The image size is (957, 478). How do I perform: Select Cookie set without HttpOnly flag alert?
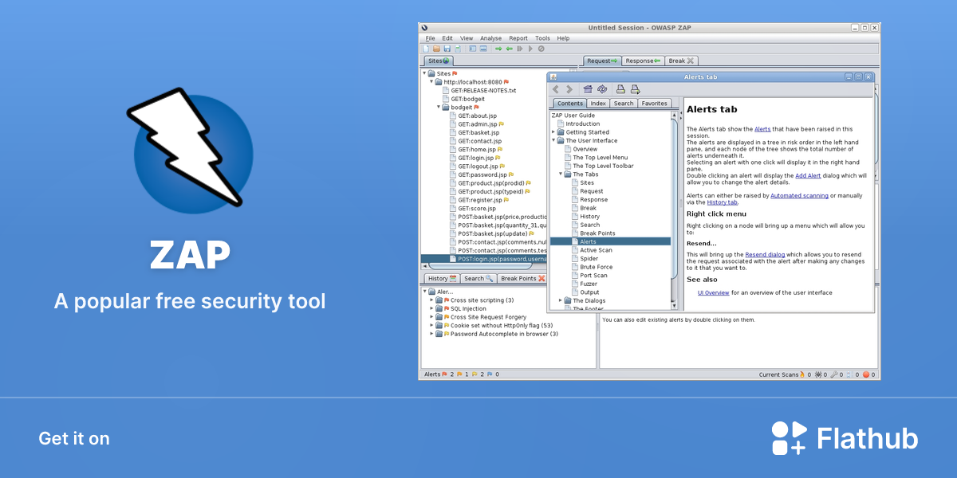click(496, 325)
